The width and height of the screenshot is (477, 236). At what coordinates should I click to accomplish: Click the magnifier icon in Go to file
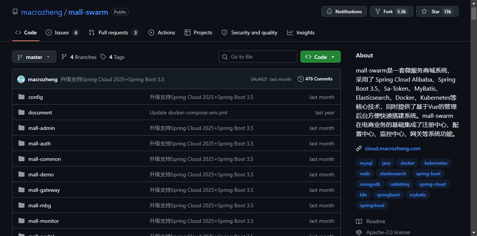coord(225,57)
